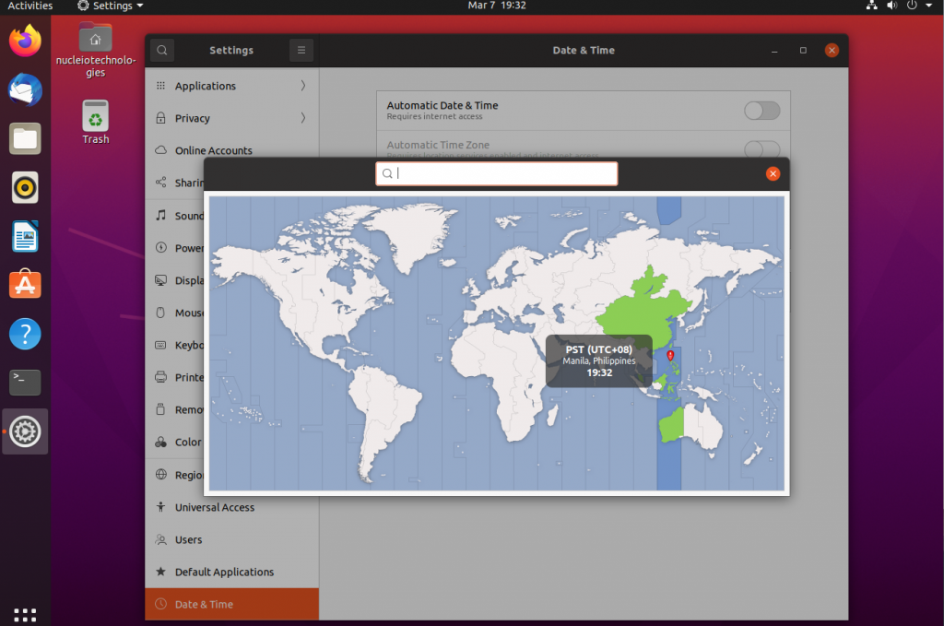The image size is (944, 626).
Task: Click the Privacy lock icon
Action: (x=160, y=118)
